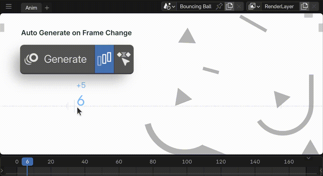Open the view layer browse dropdown
Viewport: 323px width, 176px height.
coord(254,6)
